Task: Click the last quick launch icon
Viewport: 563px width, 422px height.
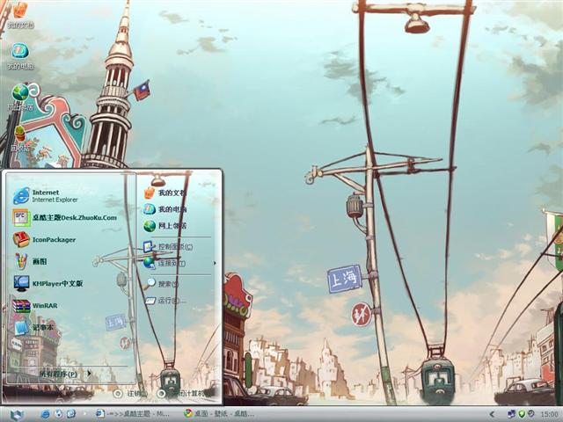Action: click(x=71, y=414)
